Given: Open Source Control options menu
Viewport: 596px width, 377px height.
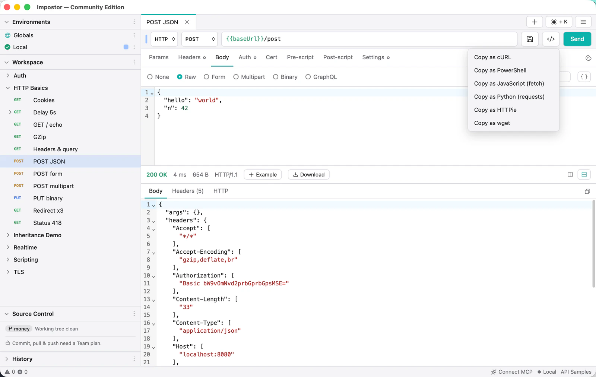Looking at the screenshot, I should click(x=134, y=314).
